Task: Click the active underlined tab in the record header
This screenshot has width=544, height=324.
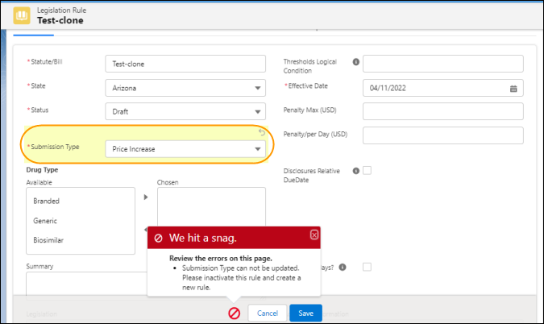Action: [33, 35]
